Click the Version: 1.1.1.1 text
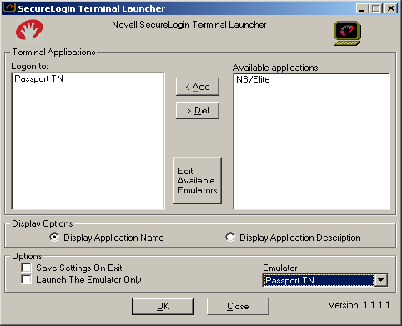The height and width of the screenshot is (326, 402). [359, 305]
